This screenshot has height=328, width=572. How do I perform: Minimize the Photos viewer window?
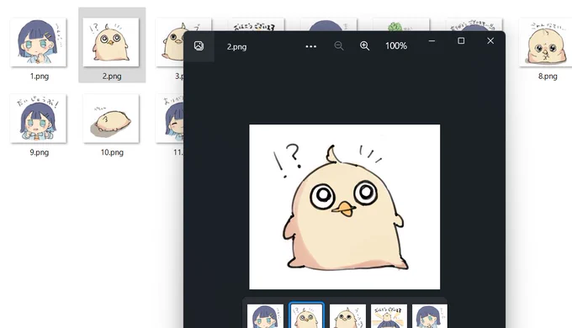coord(432,41)
